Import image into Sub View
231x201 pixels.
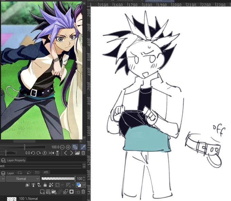77,153
